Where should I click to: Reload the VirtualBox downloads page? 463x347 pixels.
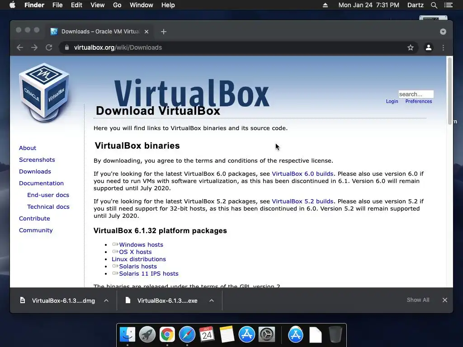click(x=49, y=47)
